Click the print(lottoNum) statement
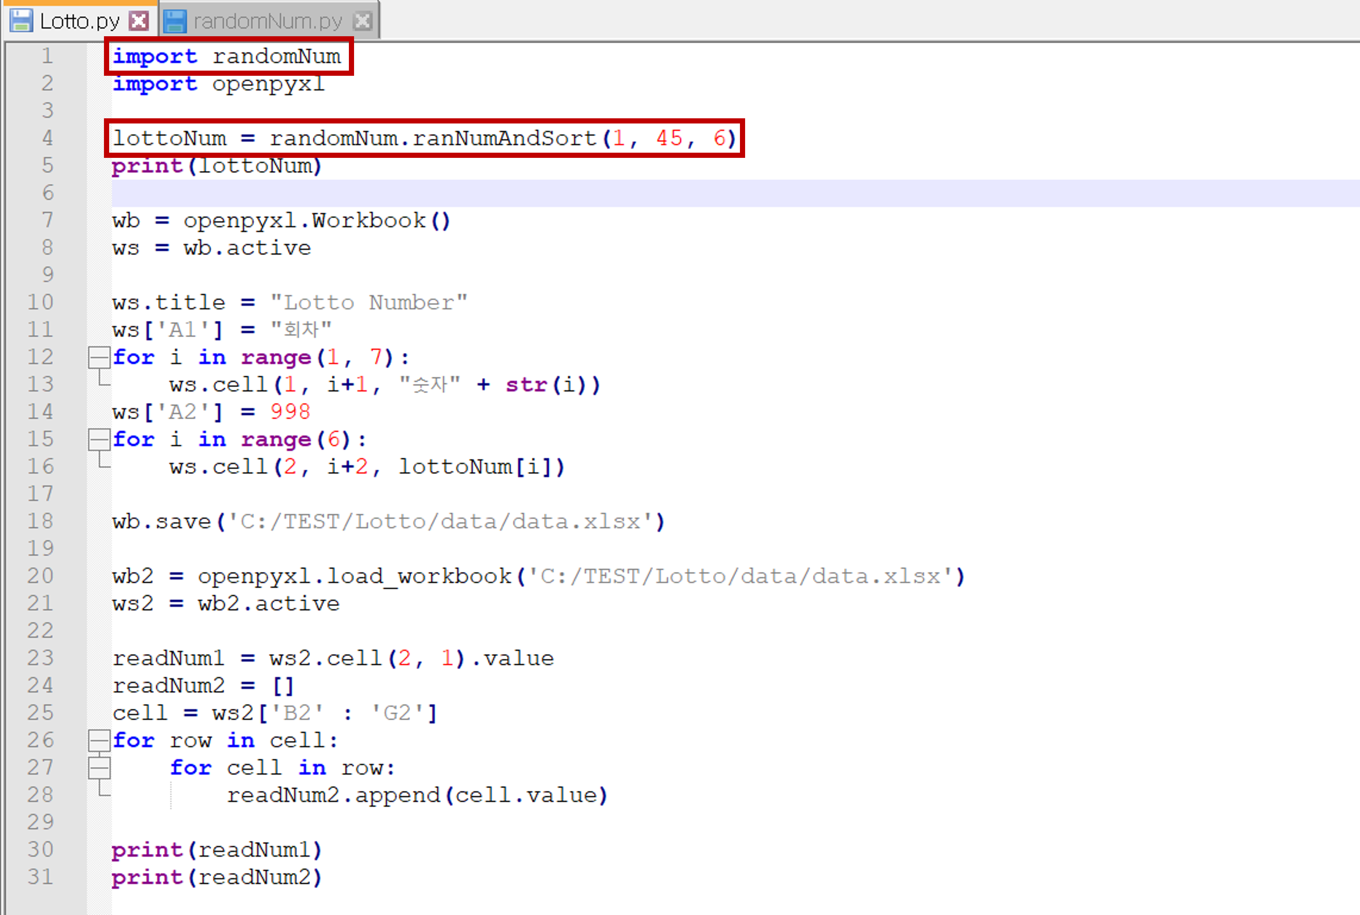Viewport: 1360px width, 915px height. coord(217,166)
